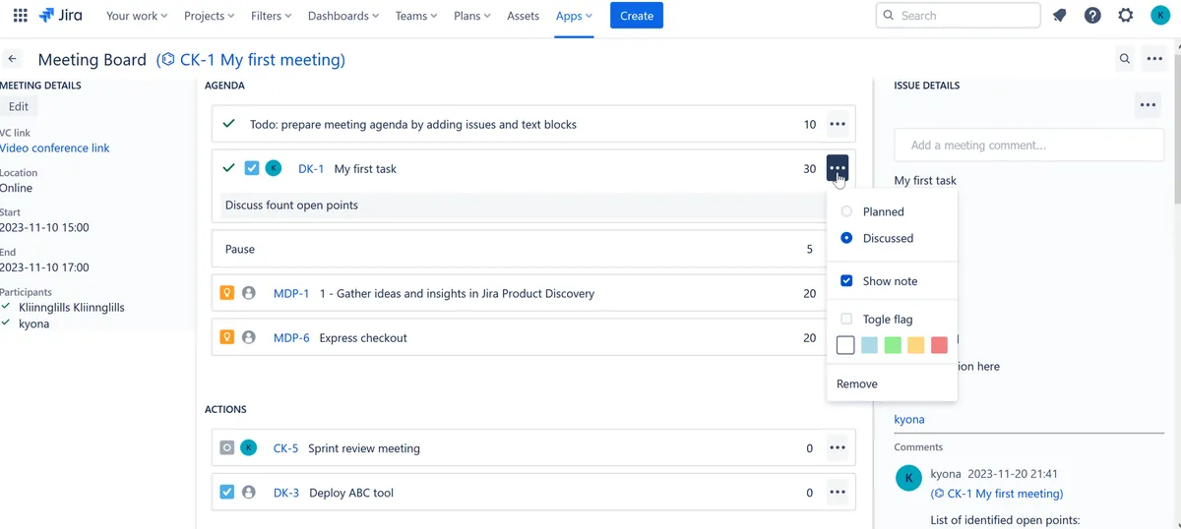
Task: Open the help question mark icon
Action: [x=1092, y=16]
